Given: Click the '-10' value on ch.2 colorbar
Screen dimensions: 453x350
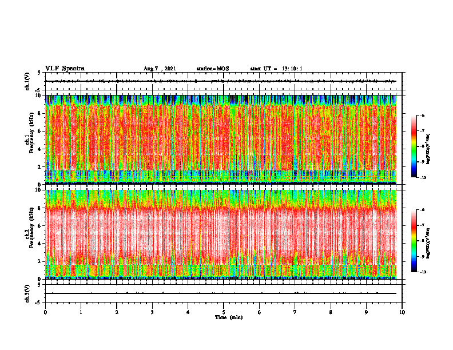Looking at the screenshot, I should click(422, 272).
